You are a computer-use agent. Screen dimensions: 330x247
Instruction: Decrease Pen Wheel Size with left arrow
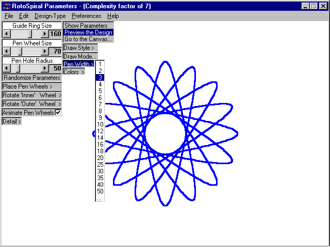click(6, 51)
